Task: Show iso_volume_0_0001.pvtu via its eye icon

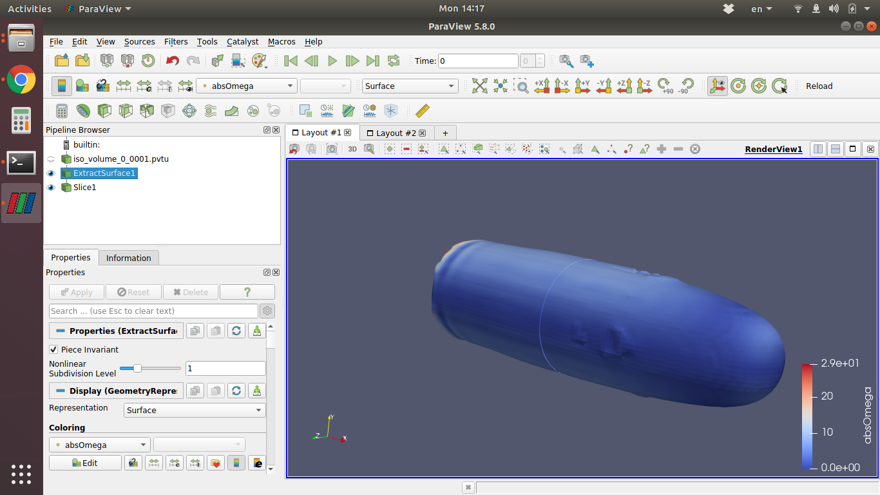Action: (51, 159)
